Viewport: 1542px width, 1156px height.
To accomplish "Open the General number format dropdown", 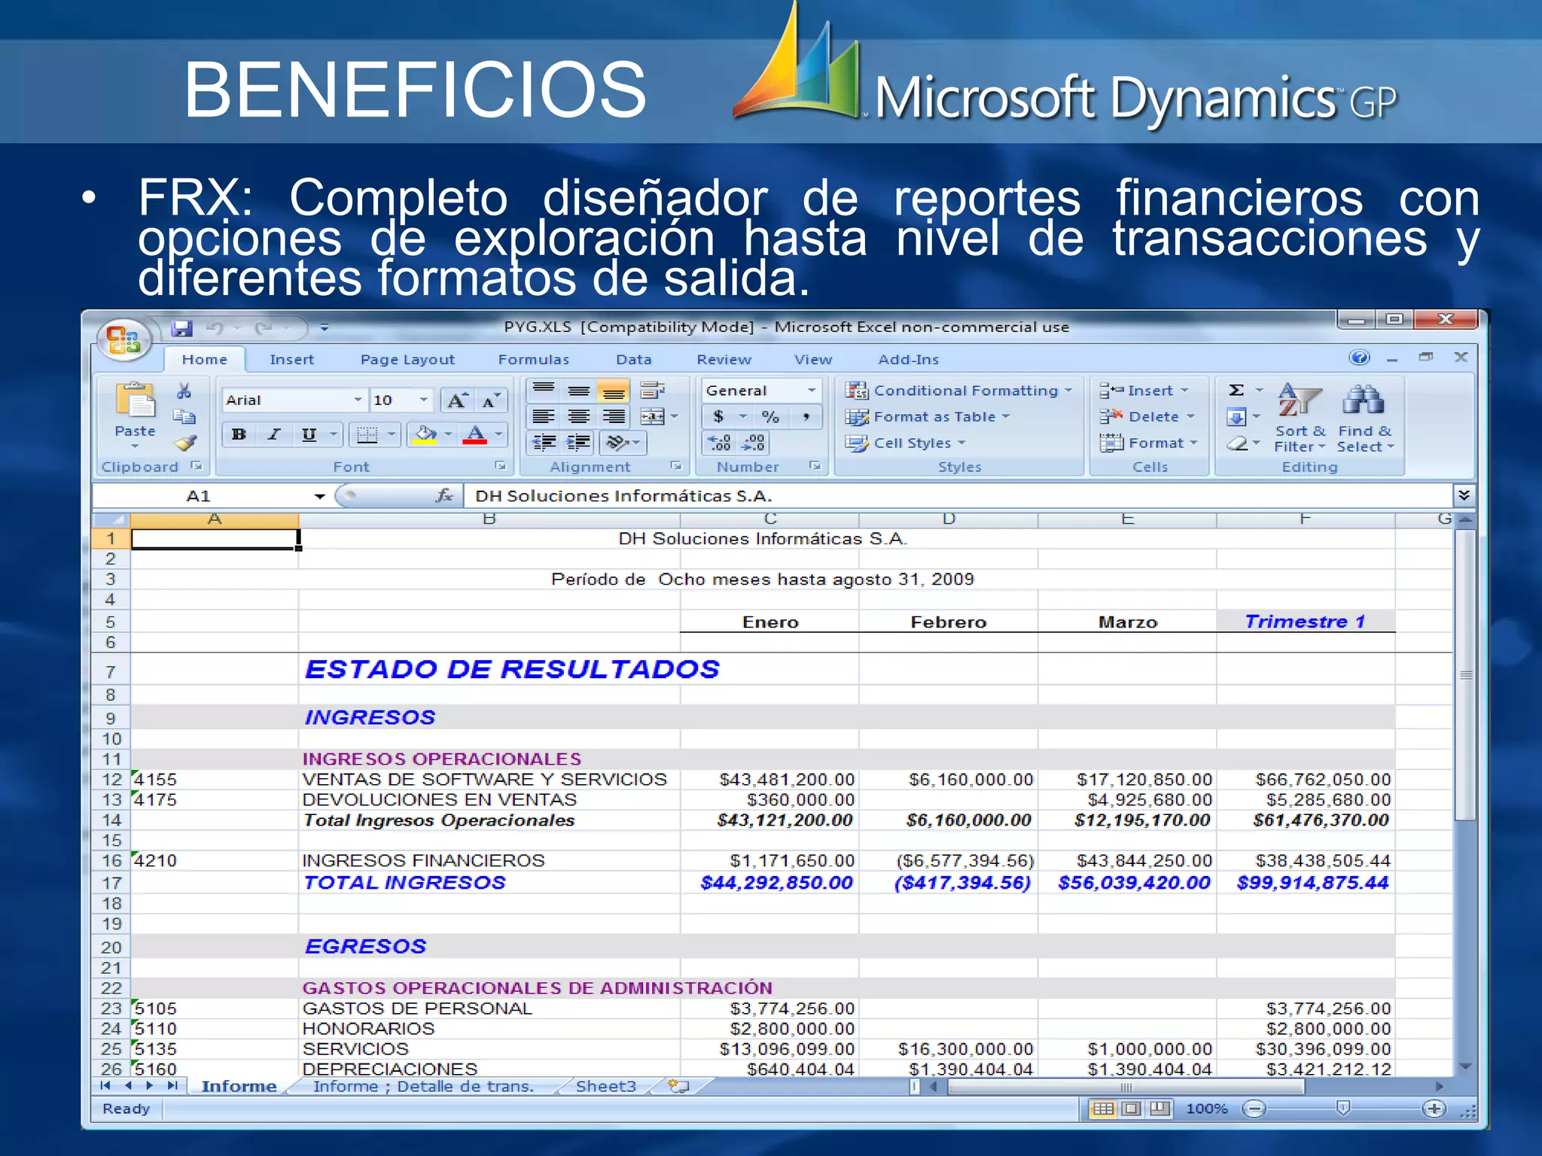I will (x=812, y=390).
